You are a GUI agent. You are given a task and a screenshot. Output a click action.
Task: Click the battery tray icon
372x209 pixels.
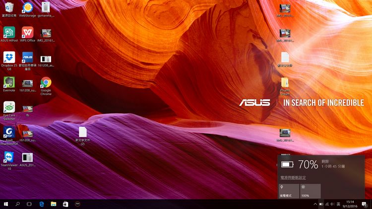coord(321,204)
